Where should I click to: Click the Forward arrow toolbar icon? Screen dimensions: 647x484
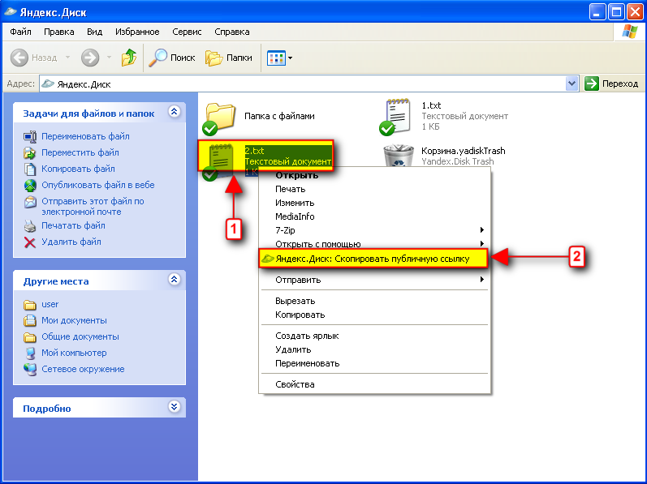point(90,58)
